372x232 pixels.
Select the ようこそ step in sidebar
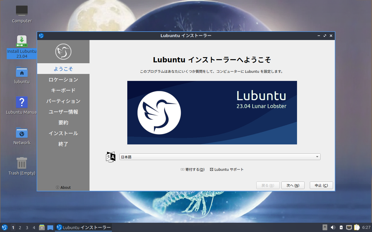pyautogui.click(x=63, y=69)
